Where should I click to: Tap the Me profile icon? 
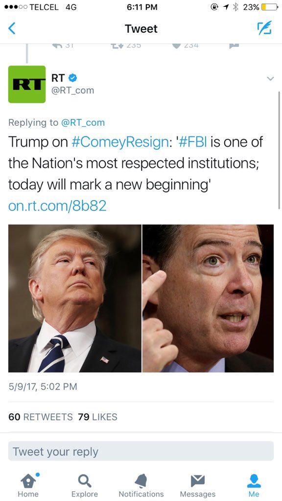point(254,485)
